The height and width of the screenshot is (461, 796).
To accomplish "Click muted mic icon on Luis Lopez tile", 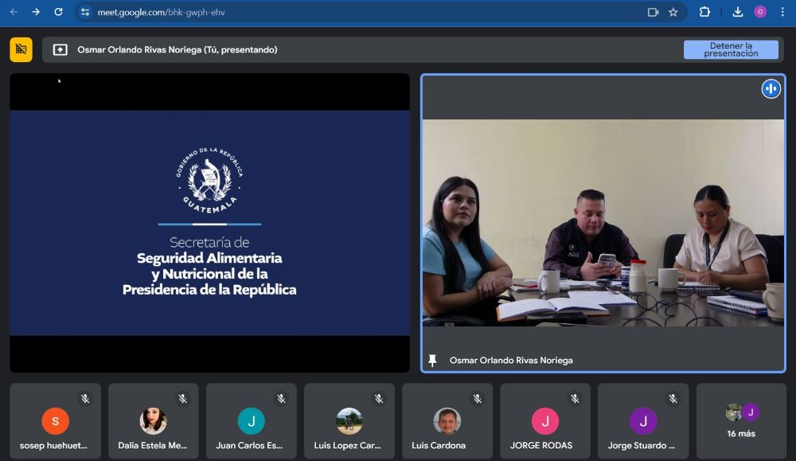I will pyautogui.click(x=379, y=399).
